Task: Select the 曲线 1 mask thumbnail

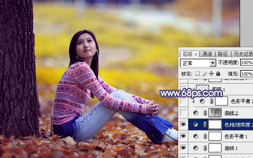Action: point(215,148)
